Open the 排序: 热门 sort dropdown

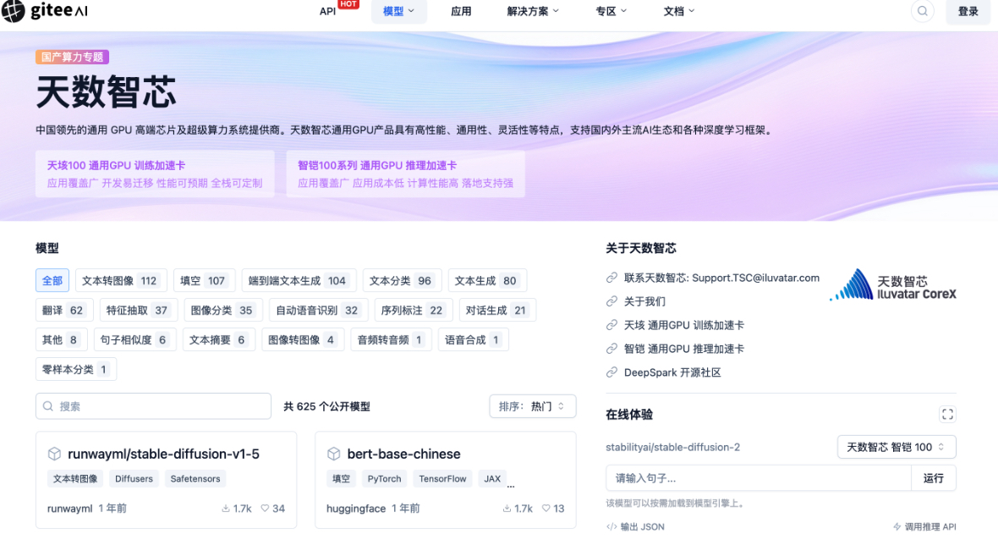[x=533, y=406]
